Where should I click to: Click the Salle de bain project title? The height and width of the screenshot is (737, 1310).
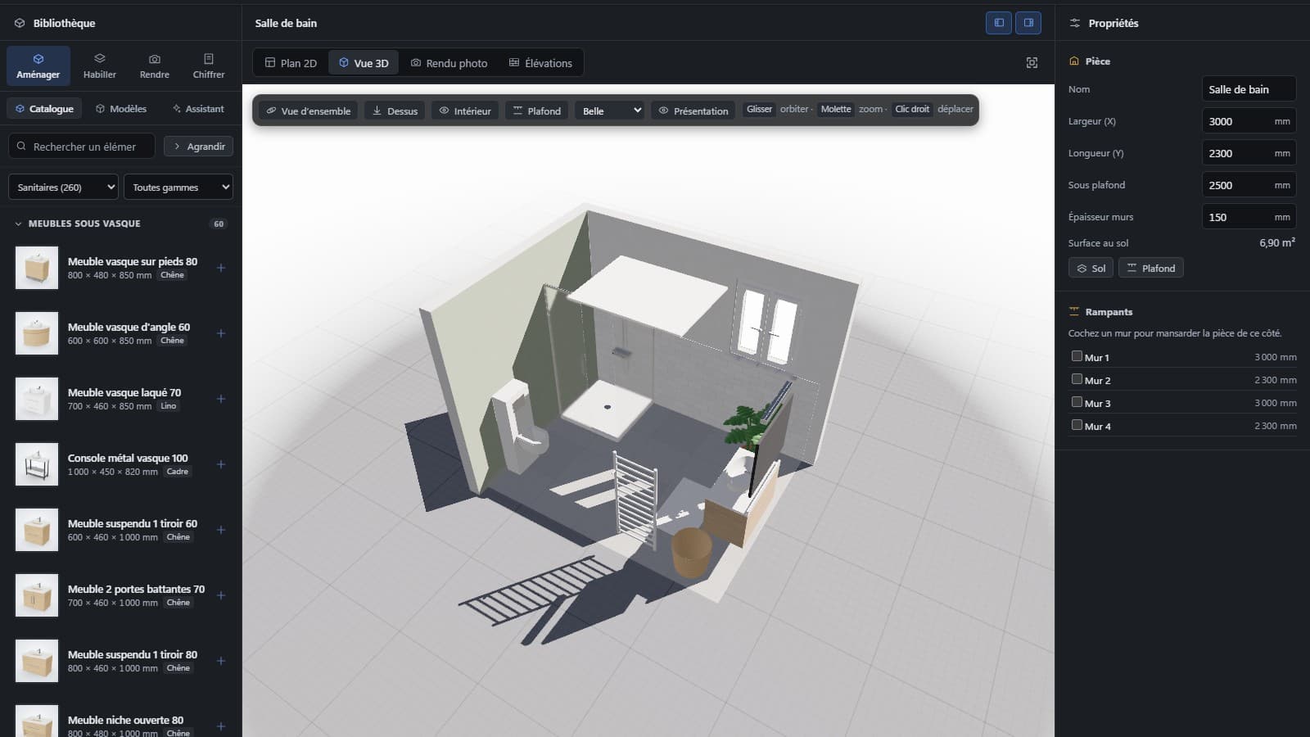pos(286,23)
